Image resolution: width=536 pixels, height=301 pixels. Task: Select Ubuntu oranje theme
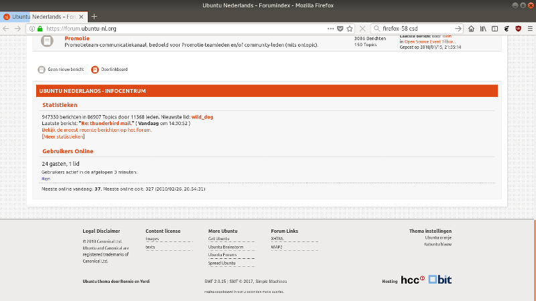[x=438, y=238]
